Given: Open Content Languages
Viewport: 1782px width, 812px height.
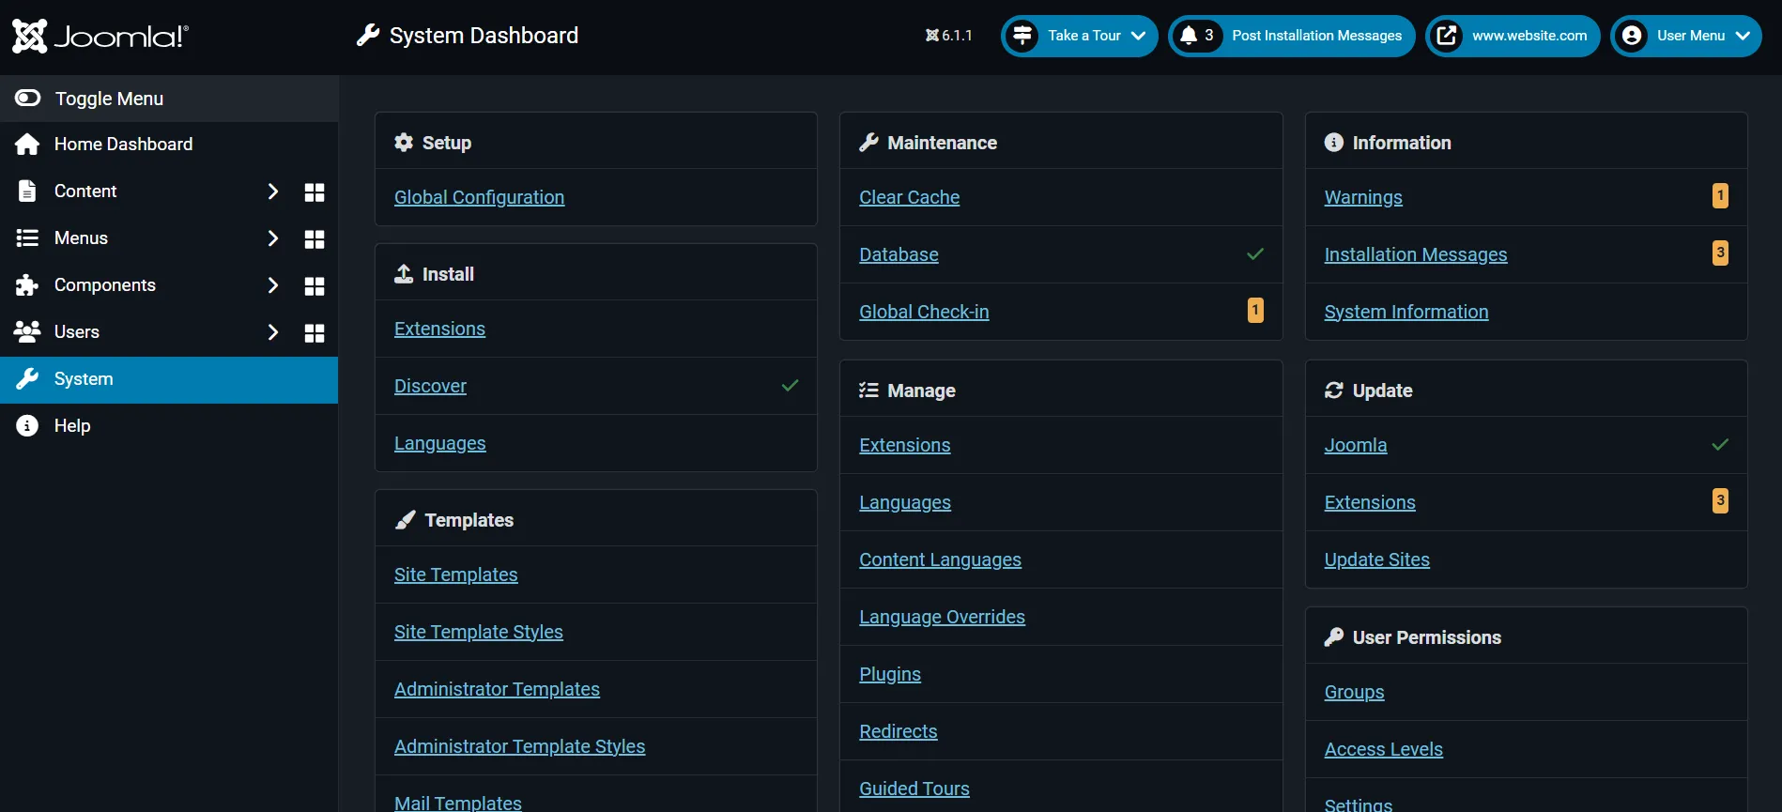Looking at the screenshot, I should (x=940, y=559).
